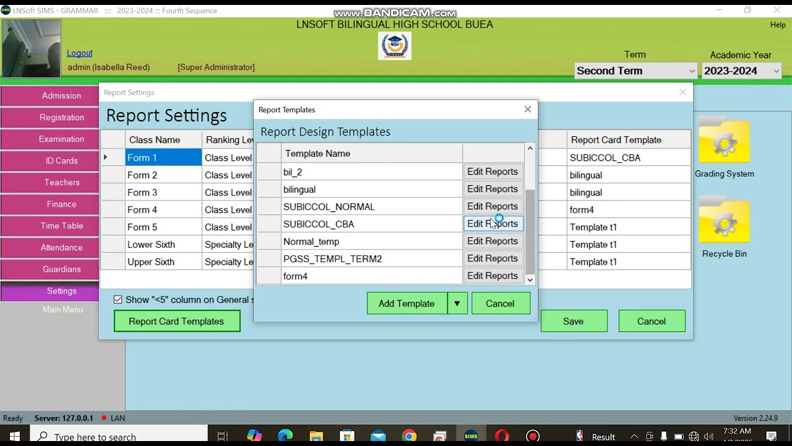Edit Reports for SUBICCOL_CBA template

pyautogui.click(x=493, y=224)
